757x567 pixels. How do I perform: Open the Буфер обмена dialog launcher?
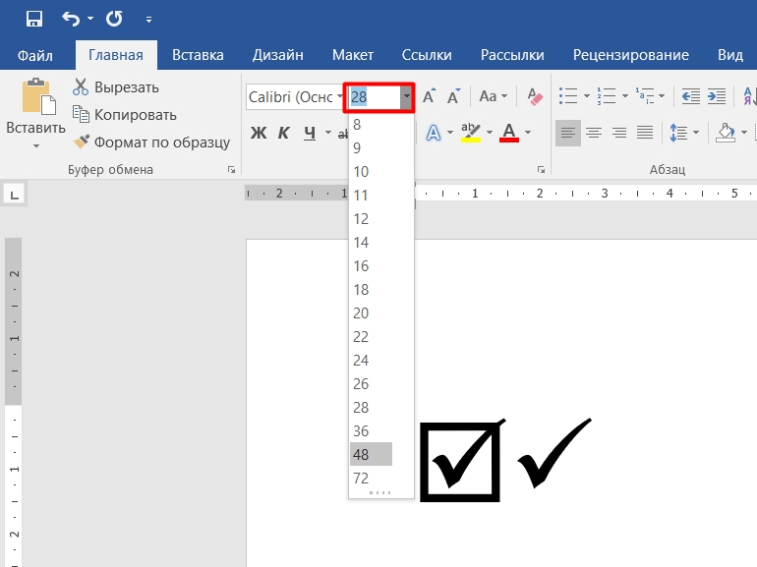tap(232, 170)
